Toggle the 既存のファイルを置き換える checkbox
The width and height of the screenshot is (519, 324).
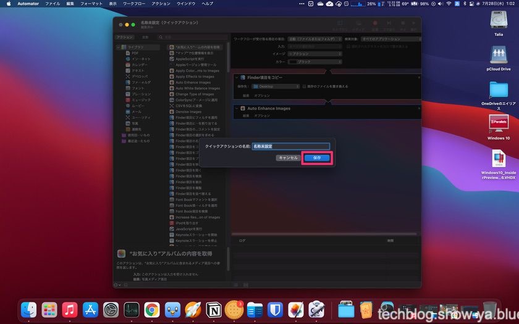point(303,86)
